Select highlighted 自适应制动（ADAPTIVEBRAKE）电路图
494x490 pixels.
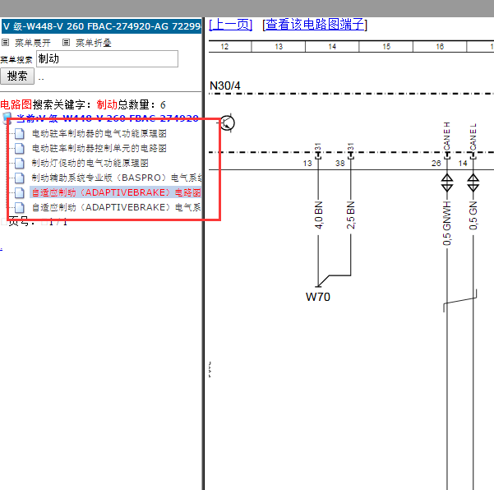pyautogui.click(x=116, y=192)
